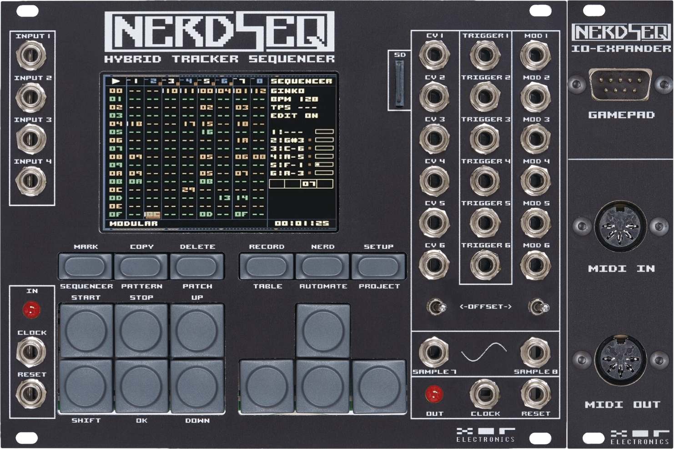Tap the UP button
The height and width of the screenshot is (449, 674).
197,331
